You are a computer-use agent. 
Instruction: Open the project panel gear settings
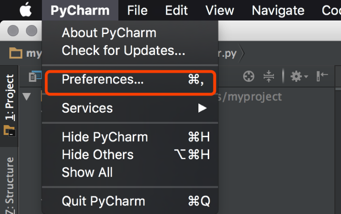point(296,76)
